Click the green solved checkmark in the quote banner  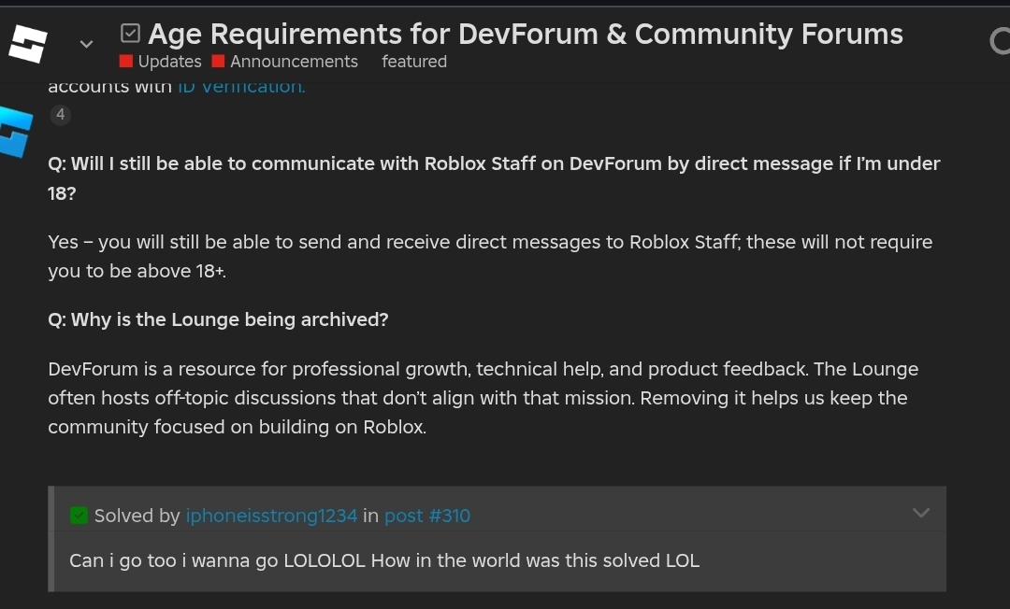[x=79, y=515]
